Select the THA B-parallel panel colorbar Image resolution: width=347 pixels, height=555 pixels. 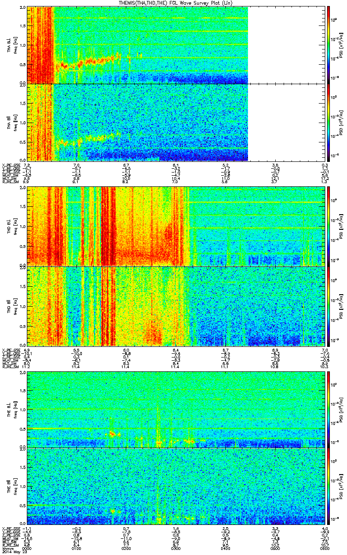tap(329, 122)
